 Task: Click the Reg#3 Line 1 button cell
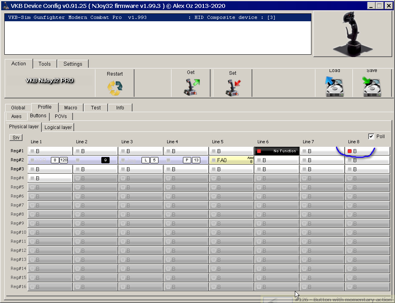[x=50, y=169]
